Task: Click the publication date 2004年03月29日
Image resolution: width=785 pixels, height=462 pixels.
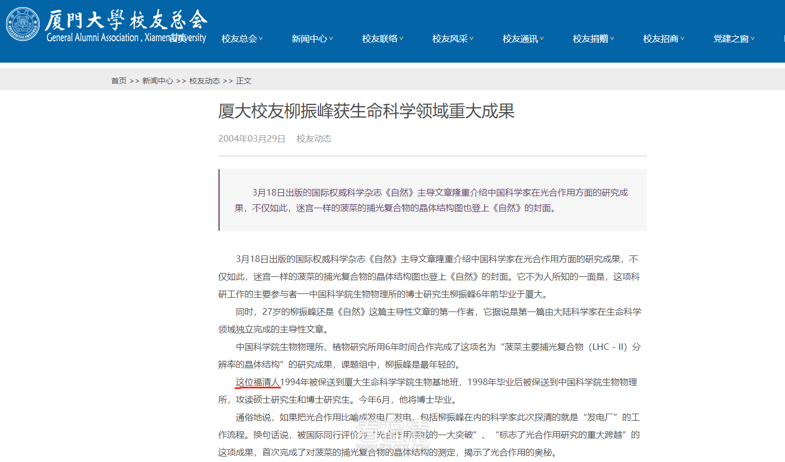Action: coord(251,138)
